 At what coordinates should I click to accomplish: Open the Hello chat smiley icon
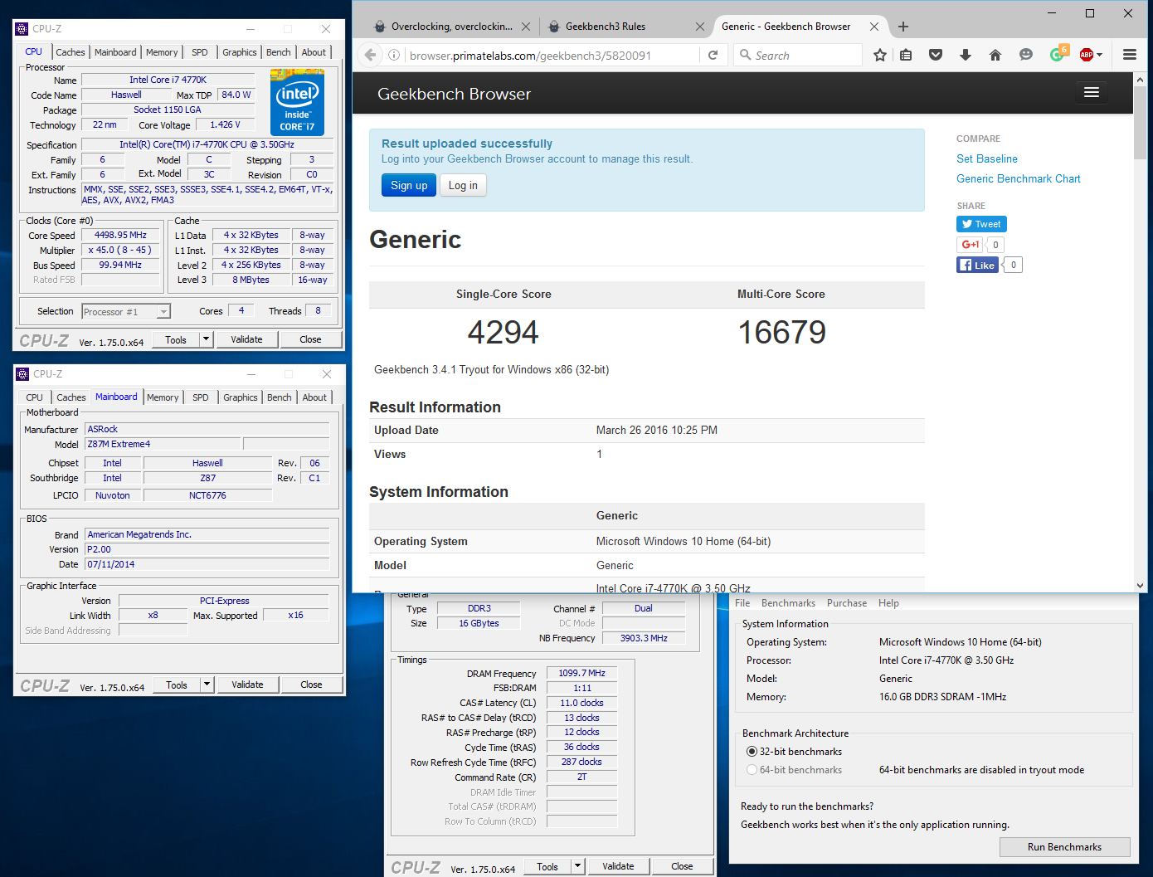(x=1026, y=55)
